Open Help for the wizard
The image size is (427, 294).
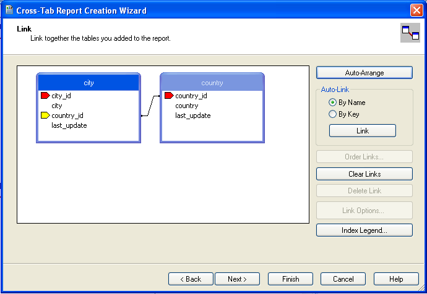396,279
